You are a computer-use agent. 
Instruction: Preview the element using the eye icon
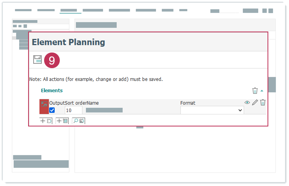(x=247, y=102)
